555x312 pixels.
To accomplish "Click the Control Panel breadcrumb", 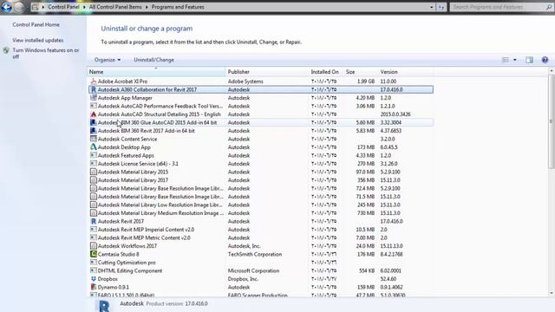I will click(x=63, y=7).
